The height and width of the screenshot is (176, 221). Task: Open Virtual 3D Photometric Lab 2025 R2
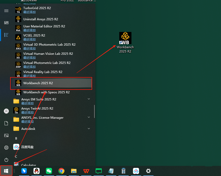(x=49, y=45)
